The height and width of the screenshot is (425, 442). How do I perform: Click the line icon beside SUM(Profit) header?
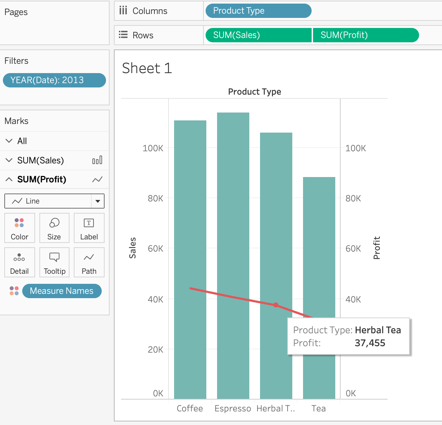point(97,180)
